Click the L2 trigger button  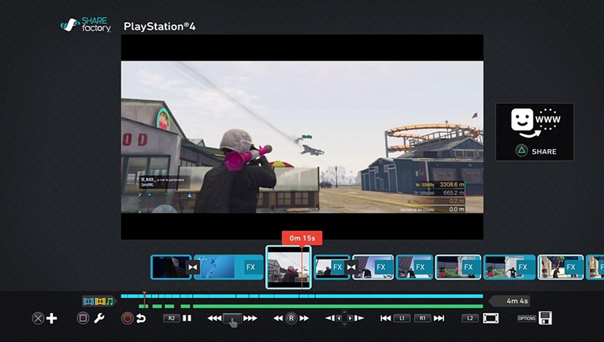470,318
